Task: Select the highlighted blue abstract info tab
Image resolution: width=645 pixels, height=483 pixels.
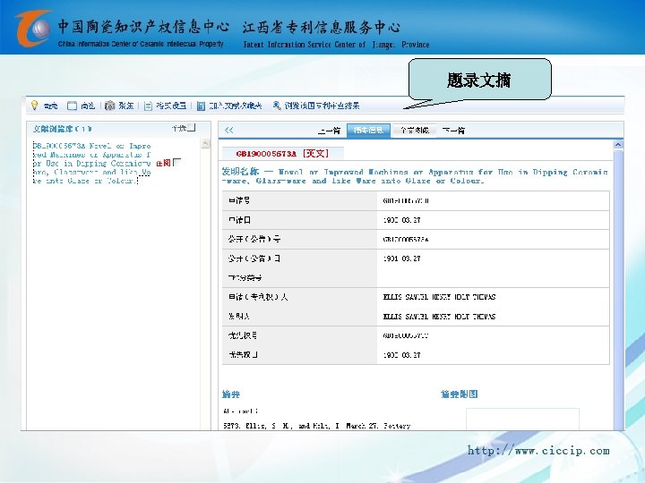Action: (368, 131)
